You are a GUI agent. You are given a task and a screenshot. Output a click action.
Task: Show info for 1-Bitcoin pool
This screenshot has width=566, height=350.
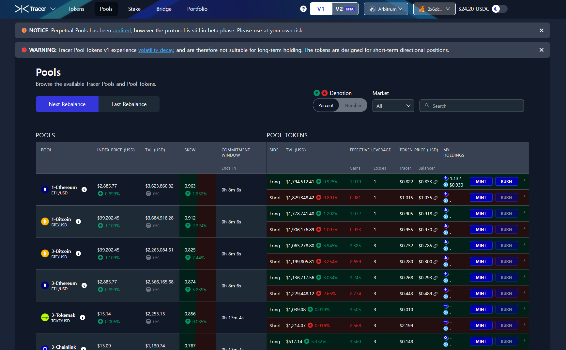(78, 221)
